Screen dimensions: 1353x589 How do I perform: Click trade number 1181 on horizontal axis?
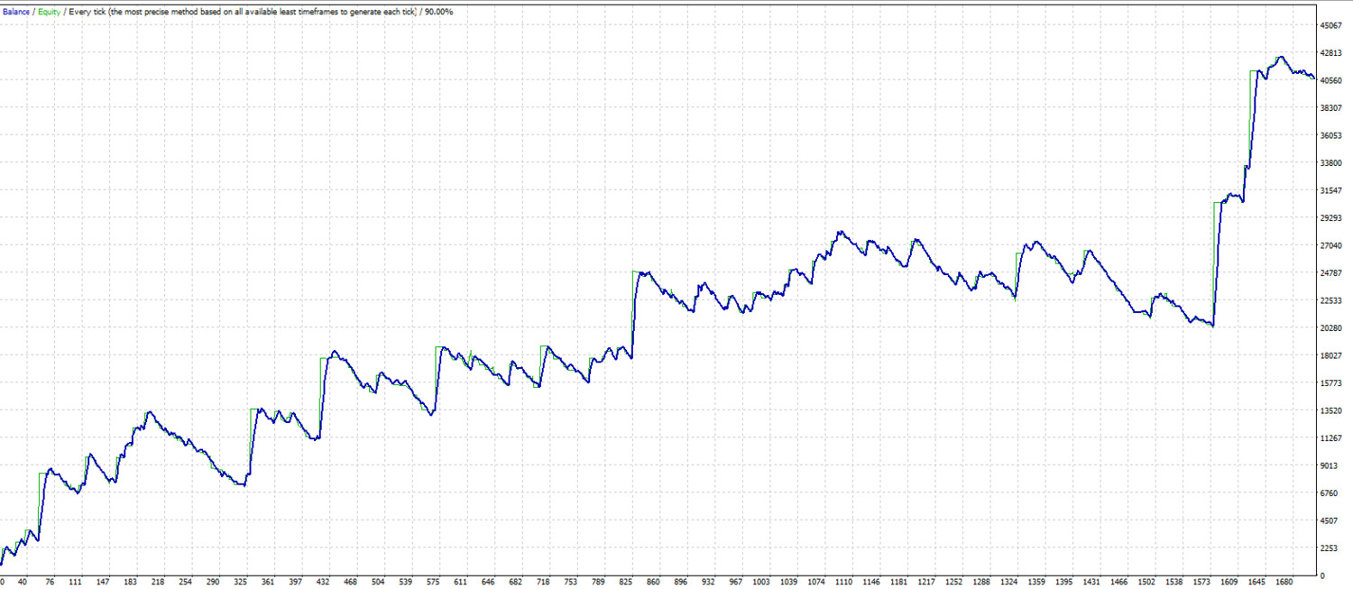coord(900,583)
